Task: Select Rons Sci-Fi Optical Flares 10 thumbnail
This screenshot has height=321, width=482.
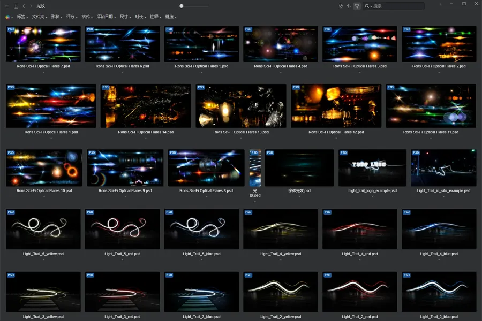Action: 44,167
